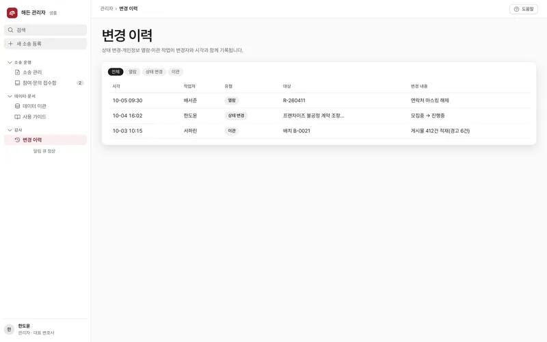
Task: Click target 배치 B-0021
Action: (x=297, y=131)
